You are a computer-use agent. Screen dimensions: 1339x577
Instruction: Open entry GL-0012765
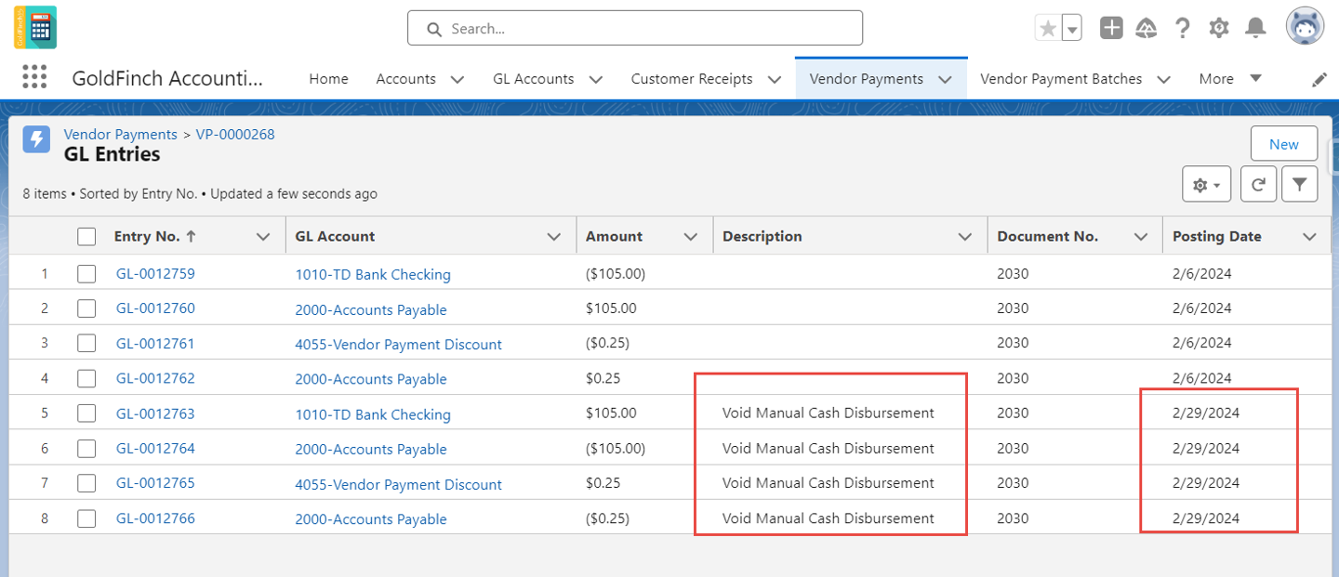pos(155,483)
